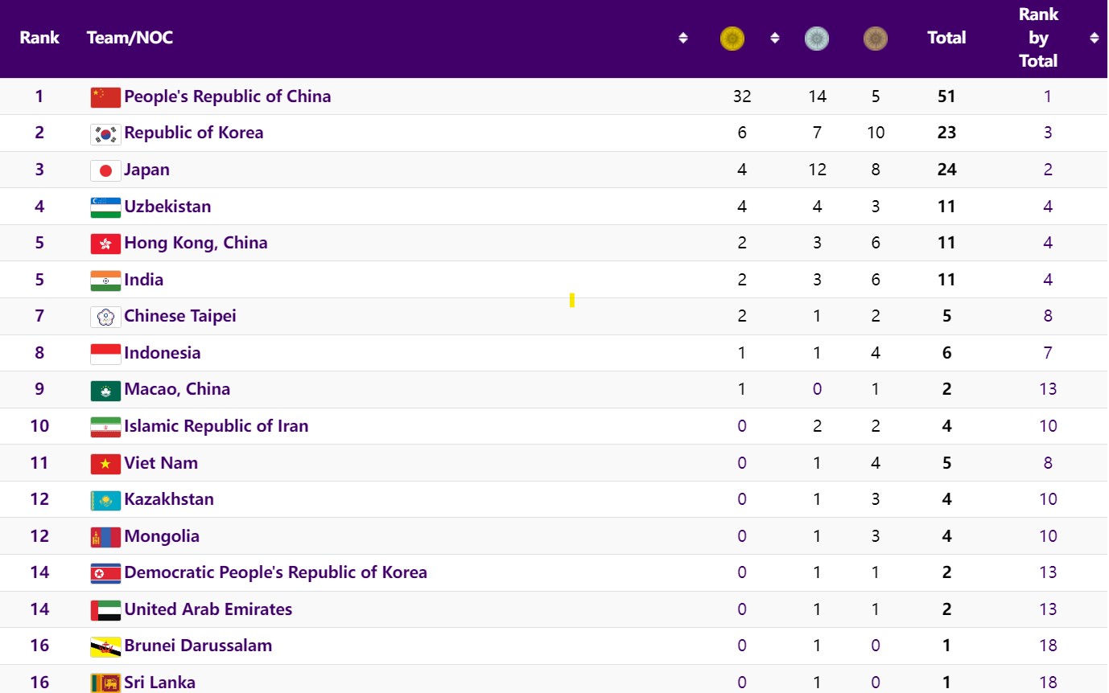Click sort arrows beside Rank by Total
The height and width of the screenshot is (693, 1109).
click(1095, 38)
